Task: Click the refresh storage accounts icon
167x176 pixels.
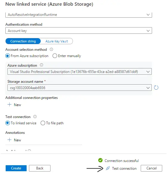Action: point(156,88)
